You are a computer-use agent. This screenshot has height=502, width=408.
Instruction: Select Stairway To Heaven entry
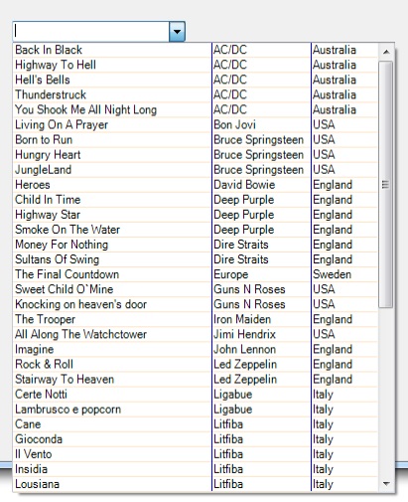196,379
